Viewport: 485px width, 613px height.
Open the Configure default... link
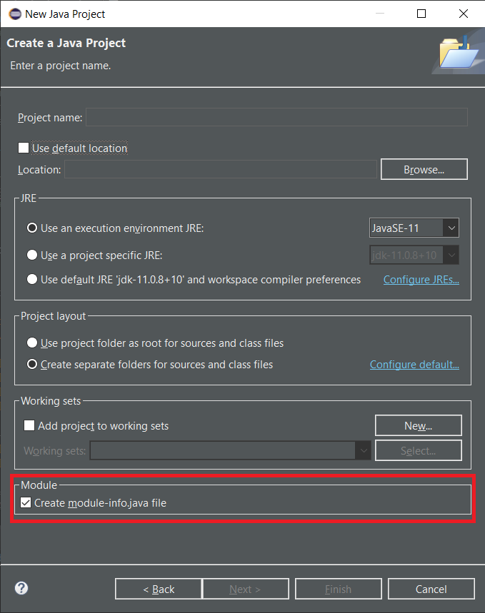[414, 365]
